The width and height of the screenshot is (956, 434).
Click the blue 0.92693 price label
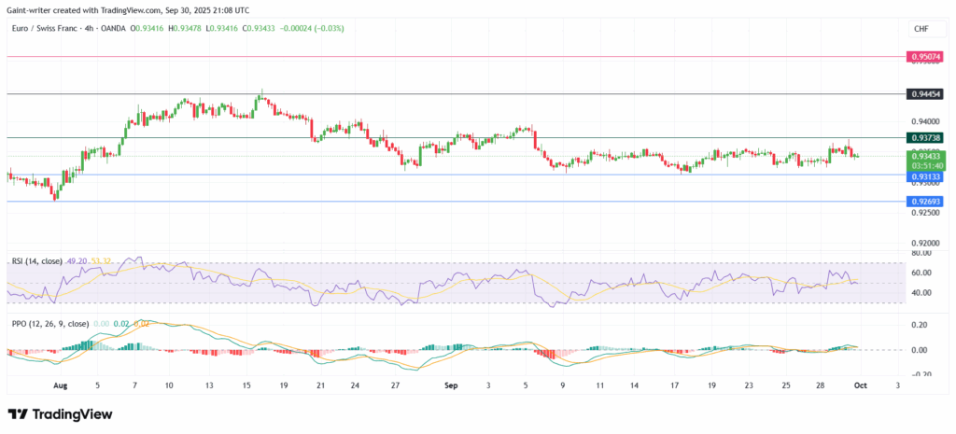927,201
